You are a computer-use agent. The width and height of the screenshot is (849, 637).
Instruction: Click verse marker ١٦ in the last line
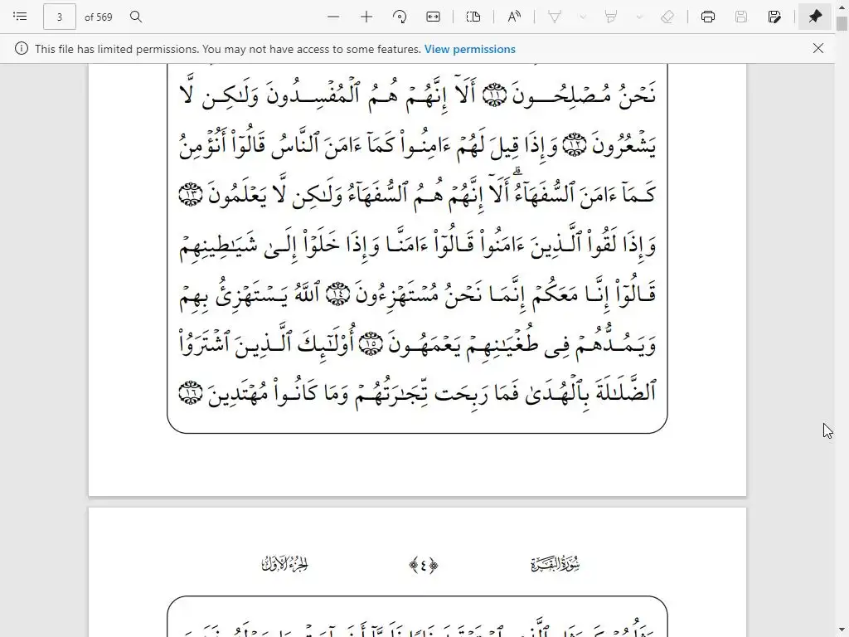pos(191,392)
